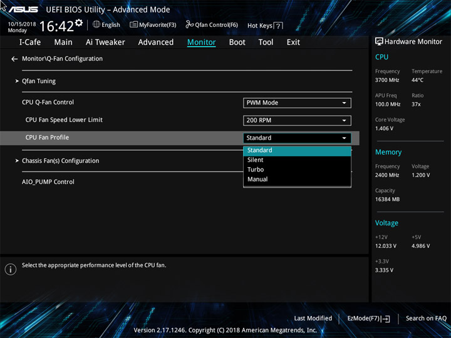
Task: Go back using the left arrow icon
Action: point(14,59)
